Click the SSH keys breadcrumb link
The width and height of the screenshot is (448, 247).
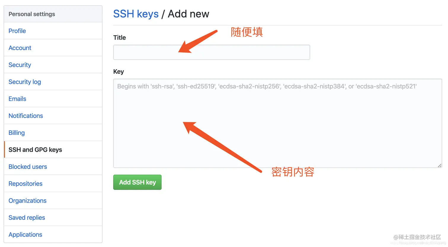coord(136,14)
